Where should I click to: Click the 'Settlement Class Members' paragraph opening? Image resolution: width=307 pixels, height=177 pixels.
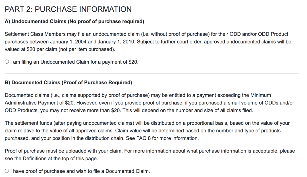tap(35, 34)
